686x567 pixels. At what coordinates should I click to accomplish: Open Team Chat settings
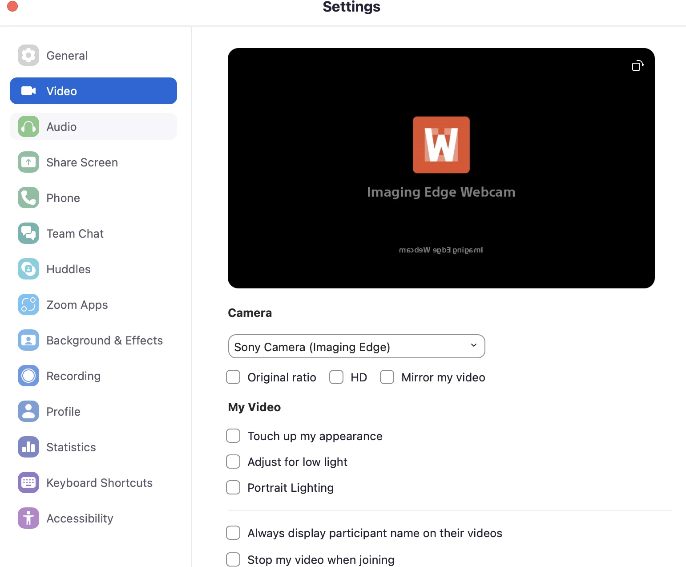pos(93,233)
